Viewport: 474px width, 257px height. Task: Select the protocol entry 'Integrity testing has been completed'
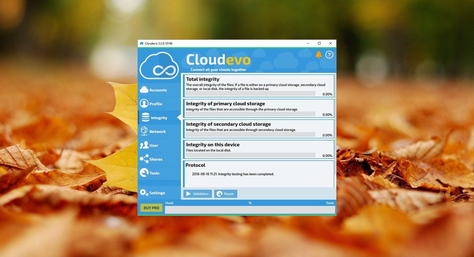coord(233,174)
